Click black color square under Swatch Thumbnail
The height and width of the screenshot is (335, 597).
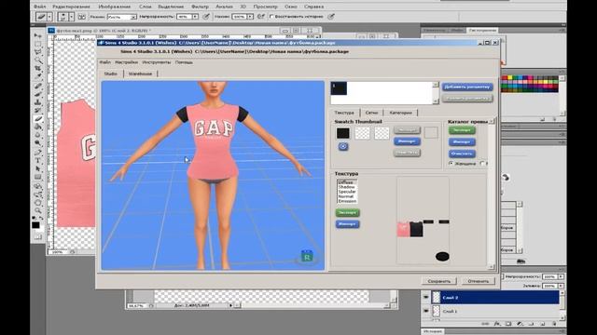click(342, 133)
